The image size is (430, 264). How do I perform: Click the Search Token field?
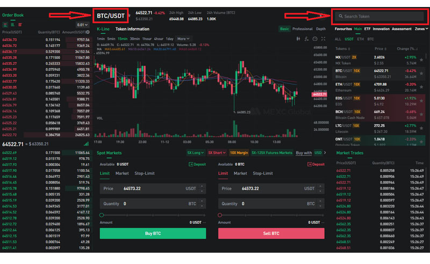click(380, 17)
